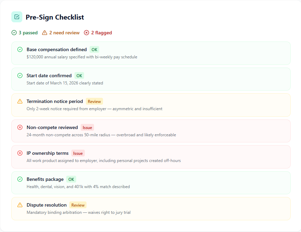Screen dimensions: 301x232
Task: Click the warning triangle beside Dispute resolution
Action: (x=20, y=205)
